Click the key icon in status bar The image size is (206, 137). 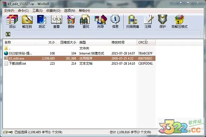(11, 132)
